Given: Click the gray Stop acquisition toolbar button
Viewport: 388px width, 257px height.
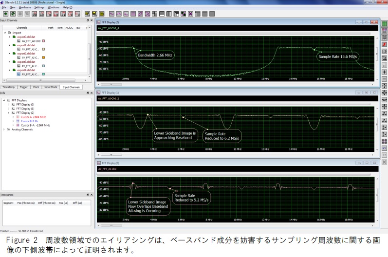Looking at the screenshot, I should (x=20, y=14).
